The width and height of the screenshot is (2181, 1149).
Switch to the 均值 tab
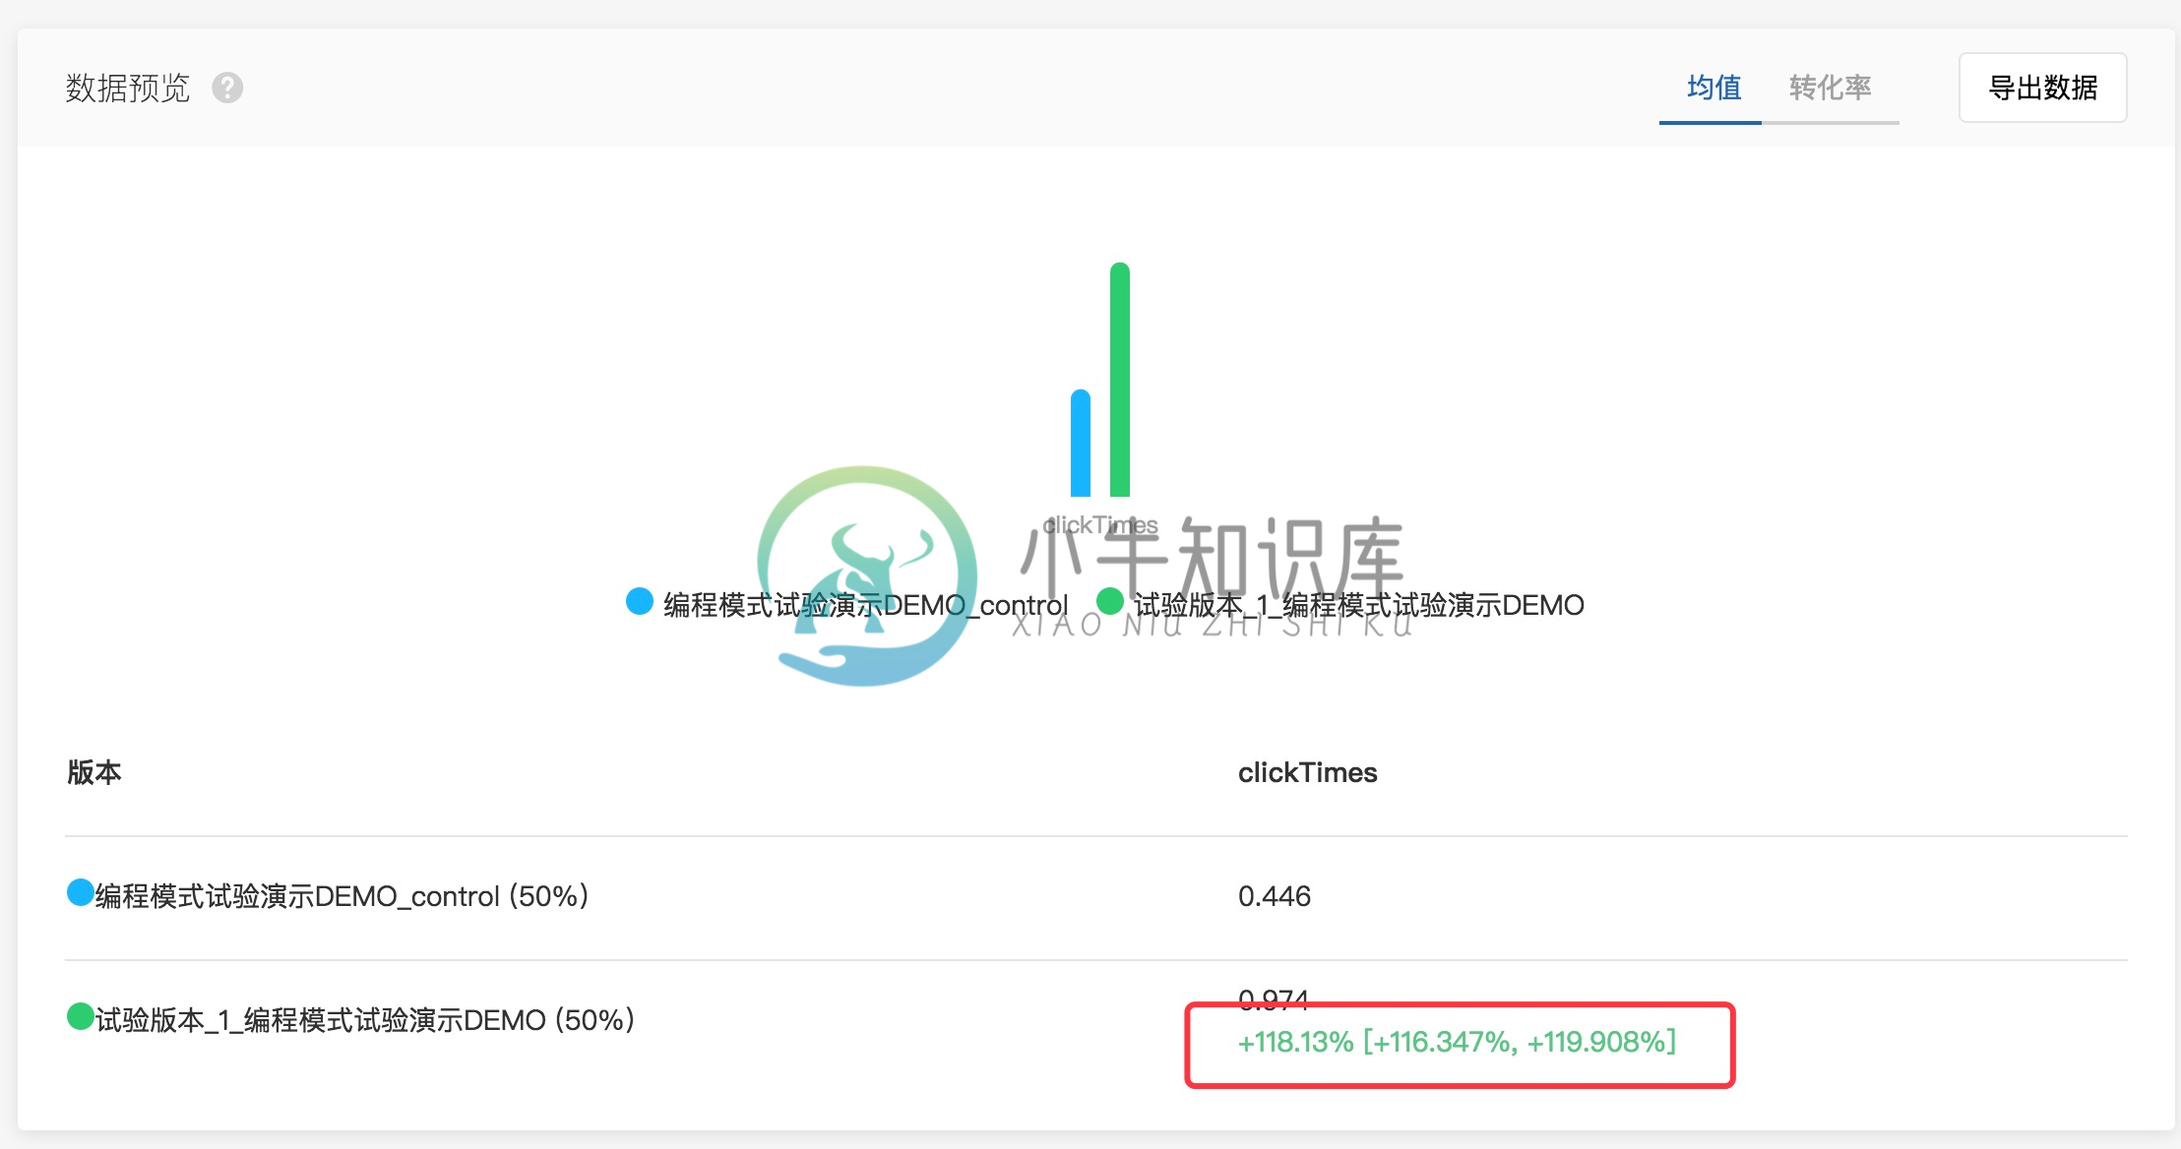pos(1714,88)
